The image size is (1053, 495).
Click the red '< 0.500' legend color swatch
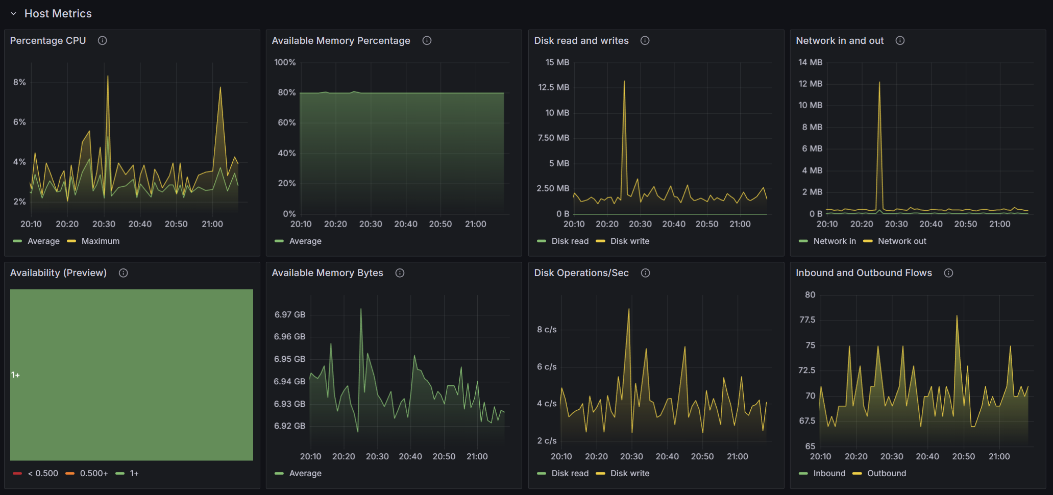[x=18, y=474]
